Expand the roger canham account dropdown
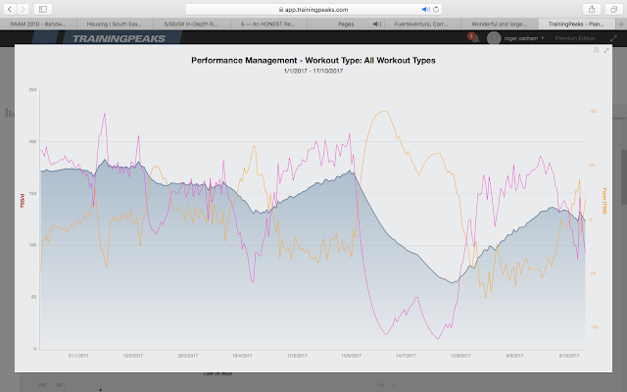 543,38
